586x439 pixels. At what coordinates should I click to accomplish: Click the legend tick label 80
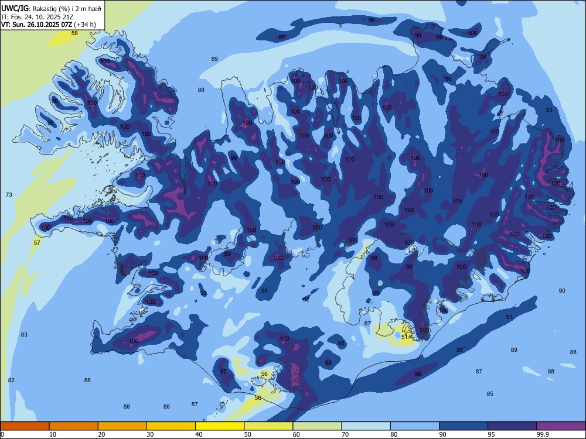click(394, 434)
